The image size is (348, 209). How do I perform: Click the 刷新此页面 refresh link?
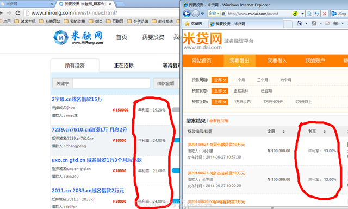coord(219,121)
